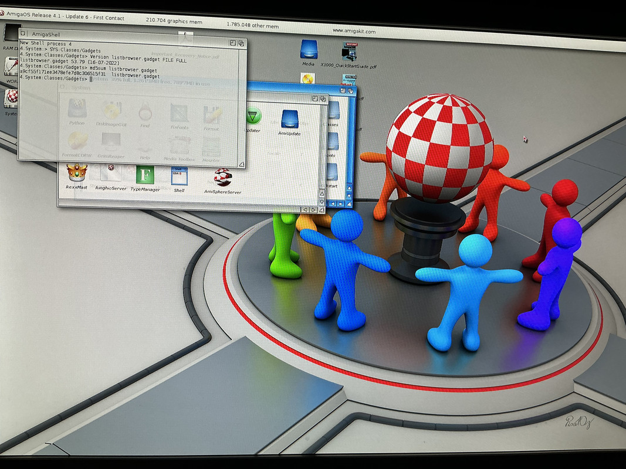Click the shell cursor at the last prompt
Viewport: 626px width, 469px height.
(91, 79)
